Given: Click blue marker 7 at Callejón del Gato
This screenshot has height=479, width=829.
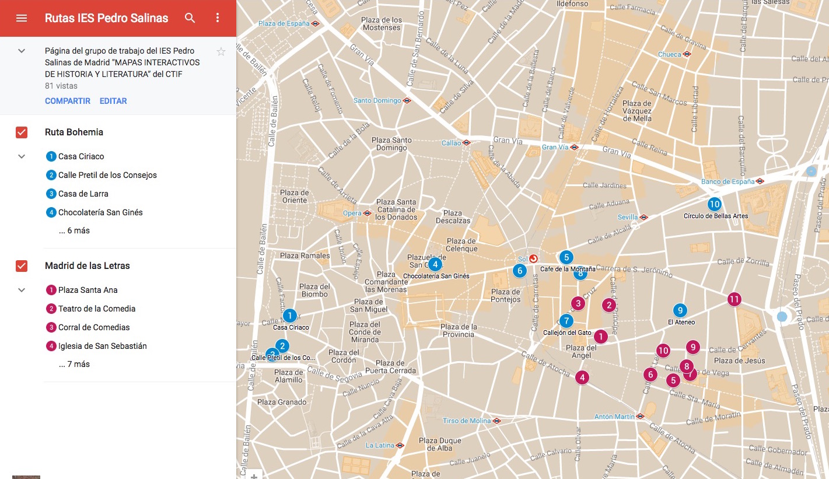Looking at the screenshot, I should pyautogui.click(x=566, y=321).
